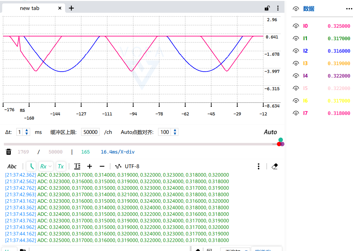Click the log line timestamped 21:37:44.362
This screenshot has width=353, height=251.
point(117,240)
